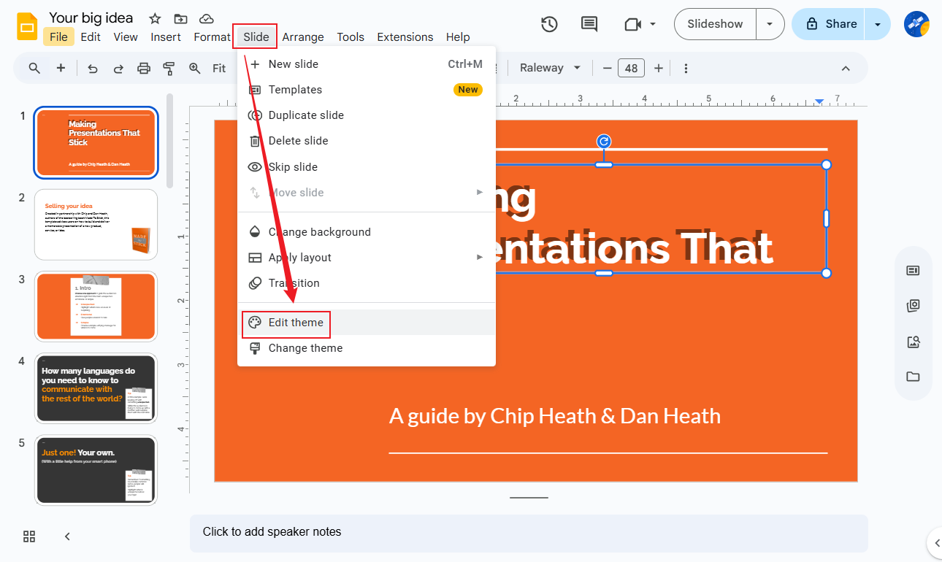942x562 pixels.
Task: Select the Paint format tool
Action: [169, 68]
